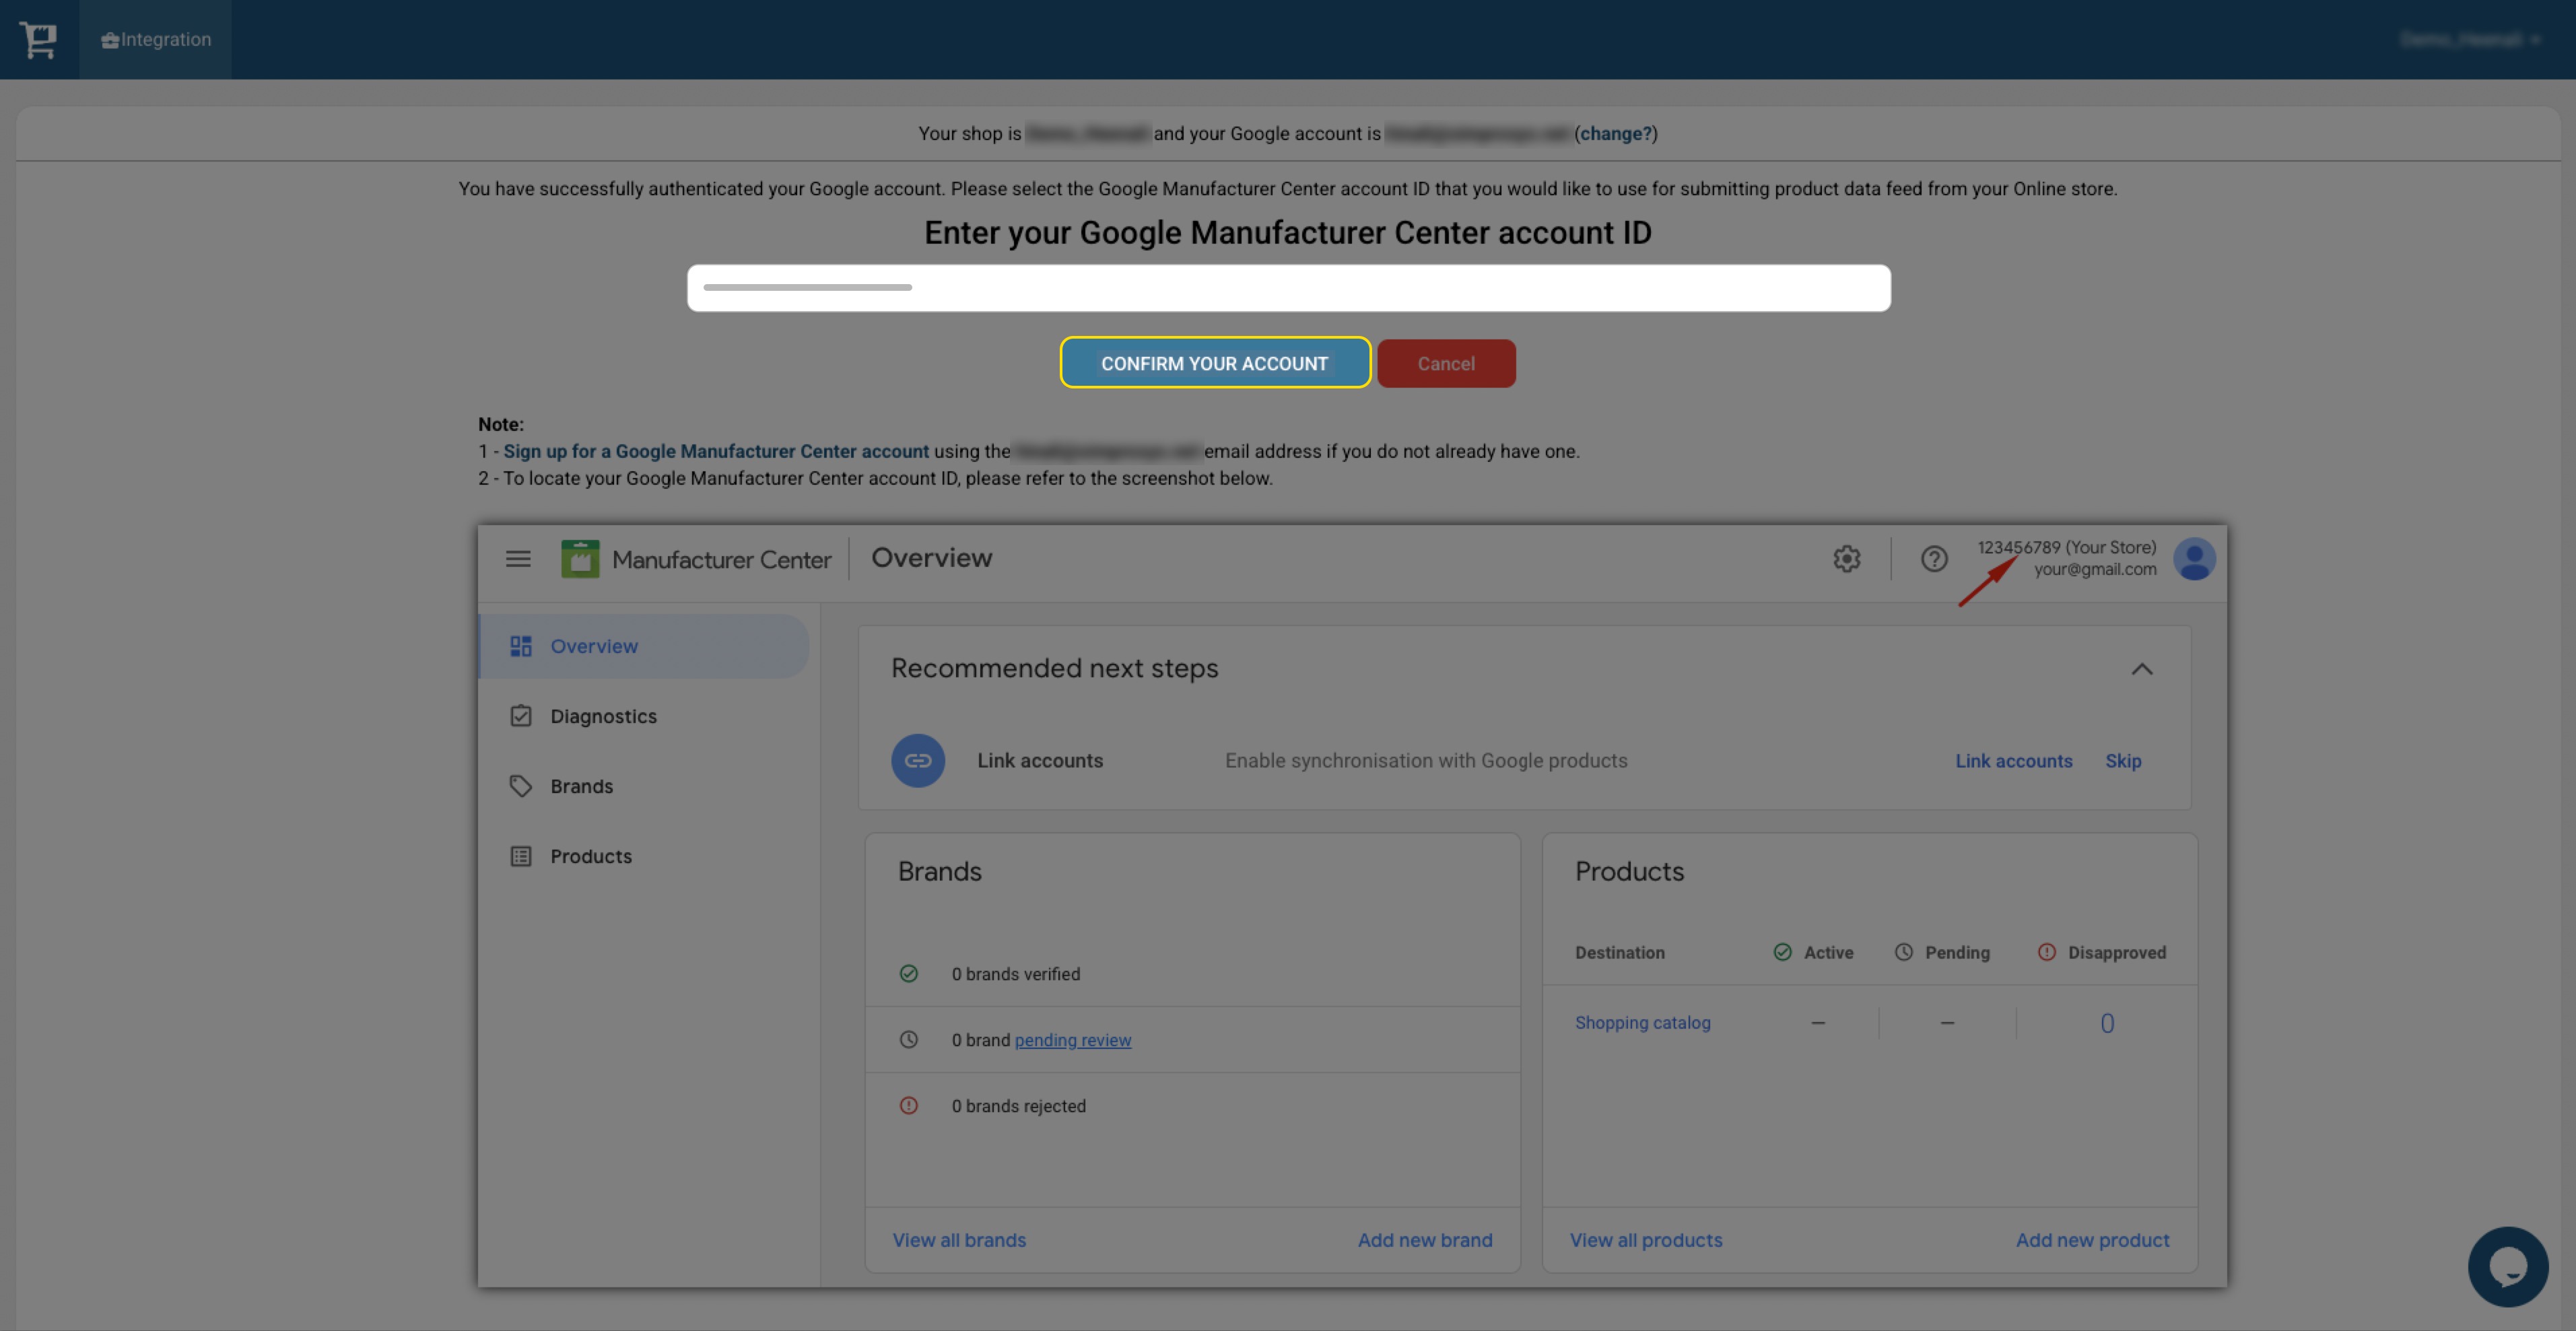Click the disapproved count 0
The image size is (2576, 1331).
click(x=2107, y=1023)
